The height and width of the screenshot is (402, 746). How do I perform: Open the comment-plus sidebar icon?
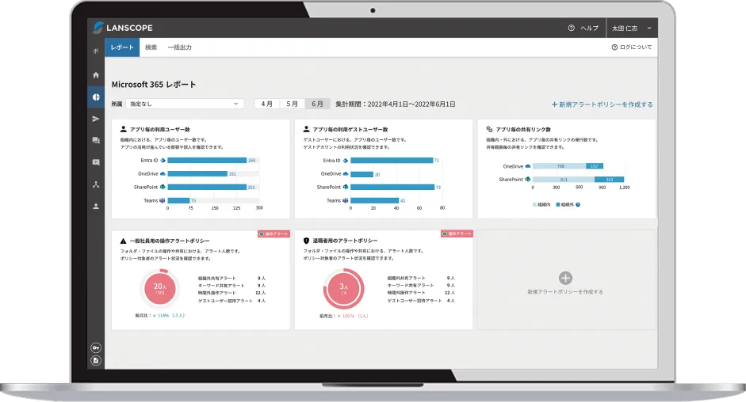[x=96, y=162]
